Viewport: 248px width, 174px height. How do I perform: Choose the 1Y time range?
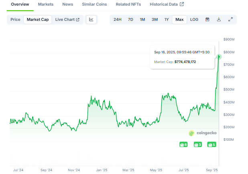[167, 19]
